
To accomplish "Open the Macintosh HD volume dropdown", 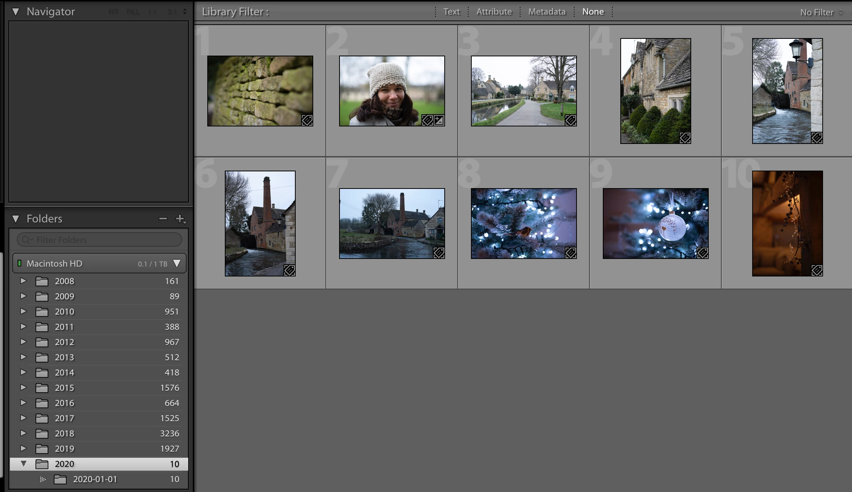I will tap(177, 264).
